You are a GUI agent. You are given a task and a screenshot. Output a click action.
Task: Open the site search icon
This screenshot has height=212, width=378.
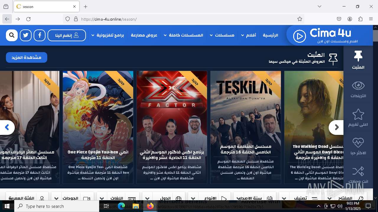coord(12,35)
